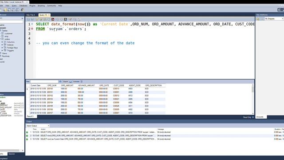Expand the Columns node under orders
This screenshot has height=160, width=284.
click(x=2, y=42)
